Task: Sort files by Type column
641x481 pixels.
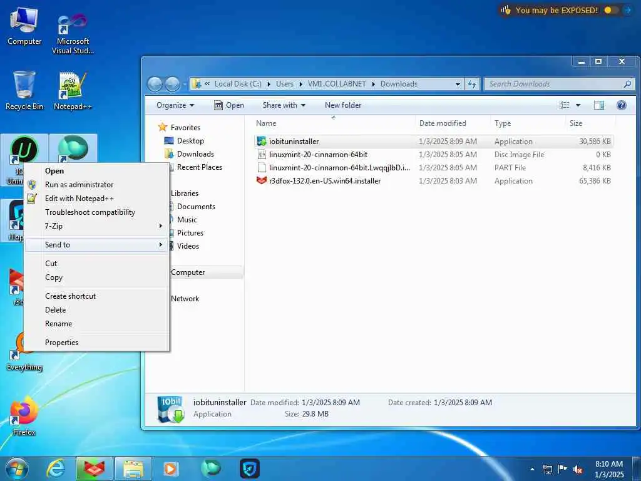Action: 528,123
